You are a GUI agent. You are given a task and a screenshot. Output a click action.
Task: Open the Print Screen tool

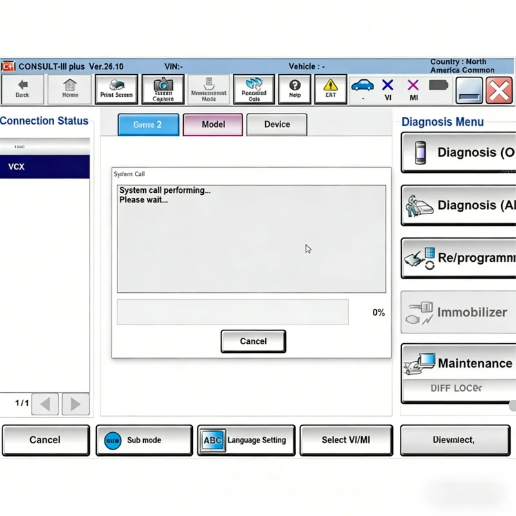(116, 89)
